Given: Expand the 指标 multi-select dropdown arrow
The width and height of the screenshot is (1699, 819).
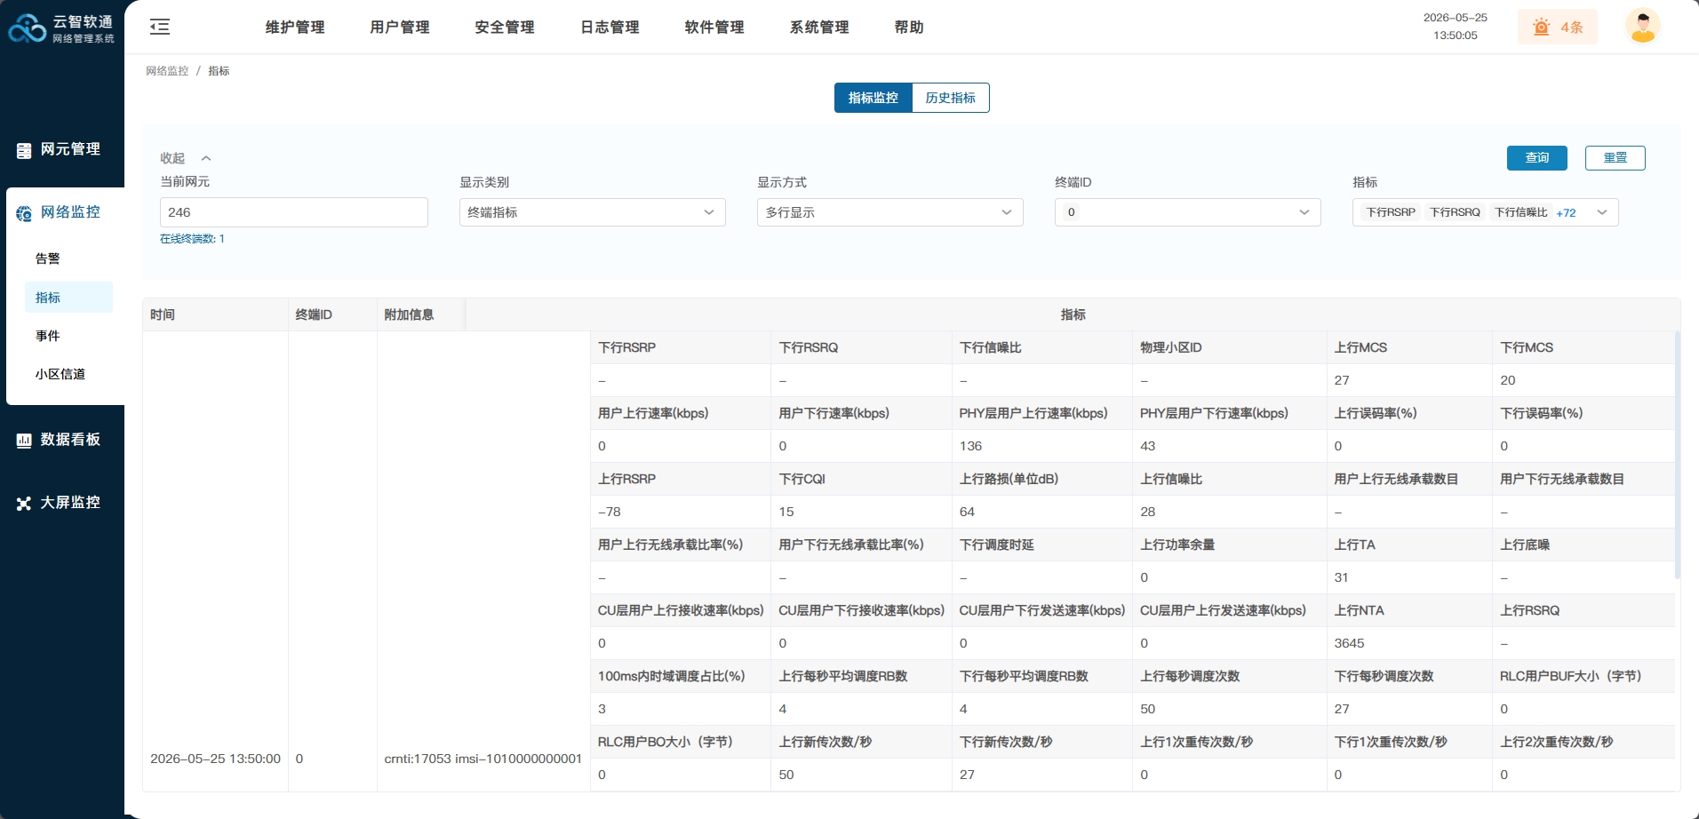Looking at the screenshot, I should (1602, 212).
